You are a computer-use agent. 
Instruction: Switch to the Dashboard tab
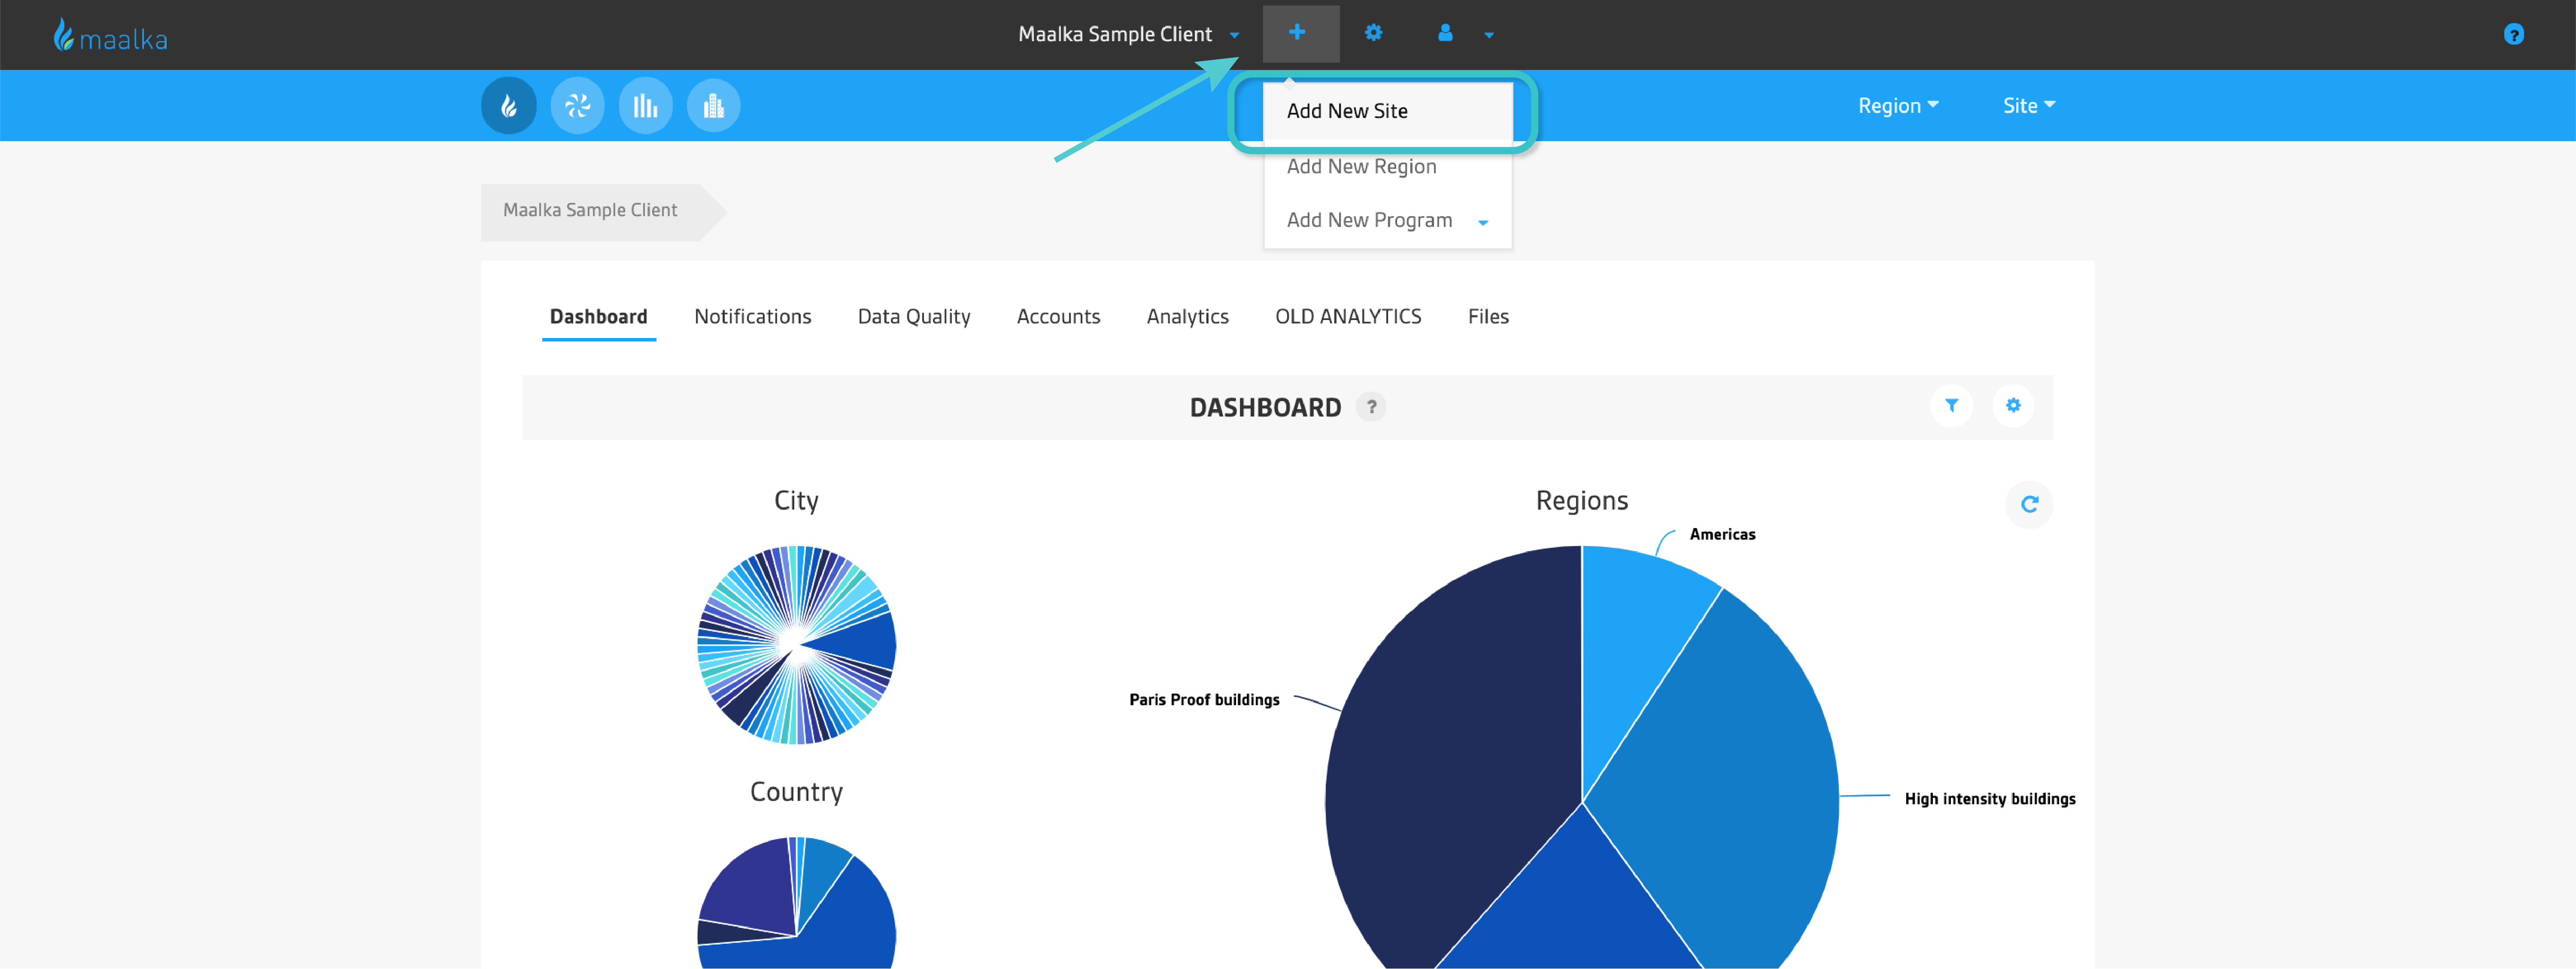[598, 317]
